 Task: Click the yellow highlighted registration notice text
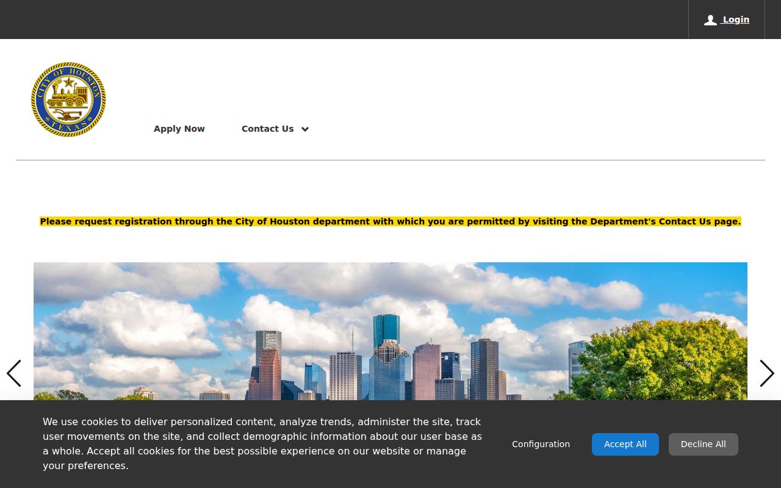tap(390, 221)
